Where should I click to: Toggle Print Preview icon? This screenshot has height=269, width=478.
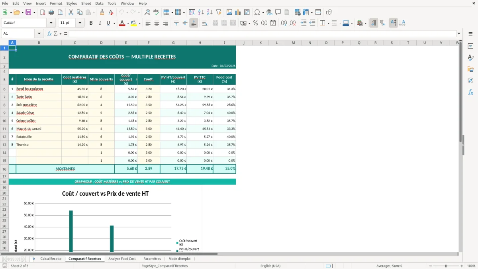click(60, 12)
